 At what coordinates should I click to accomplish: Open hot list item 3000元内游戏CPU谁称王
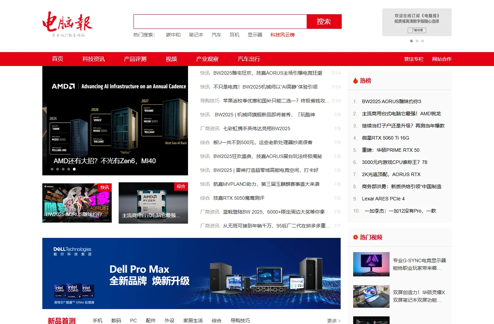pos(394,162)
